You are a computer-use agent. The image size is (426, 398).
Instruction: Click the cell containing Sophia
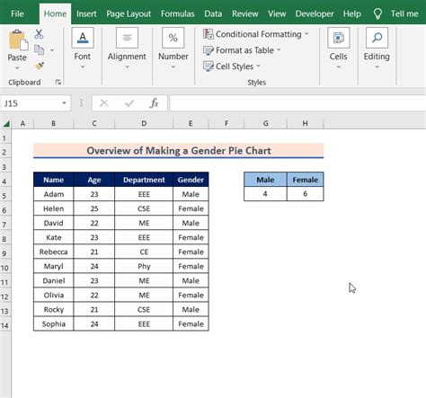point(54,323)
